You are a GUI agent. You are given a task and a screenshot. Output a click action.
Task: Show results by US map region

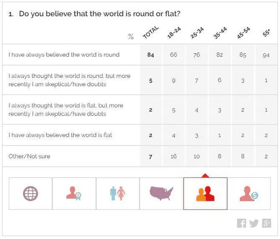point(161,193)
